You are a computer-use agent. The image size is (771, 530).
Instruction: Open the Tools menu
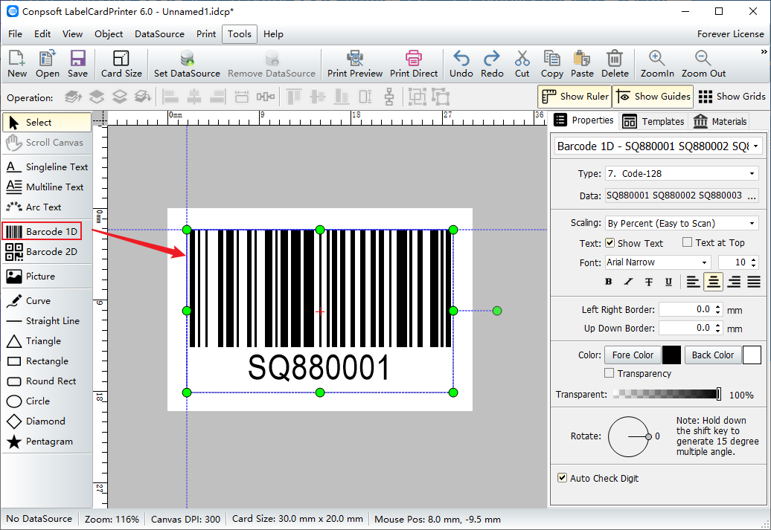click(240, 34)
